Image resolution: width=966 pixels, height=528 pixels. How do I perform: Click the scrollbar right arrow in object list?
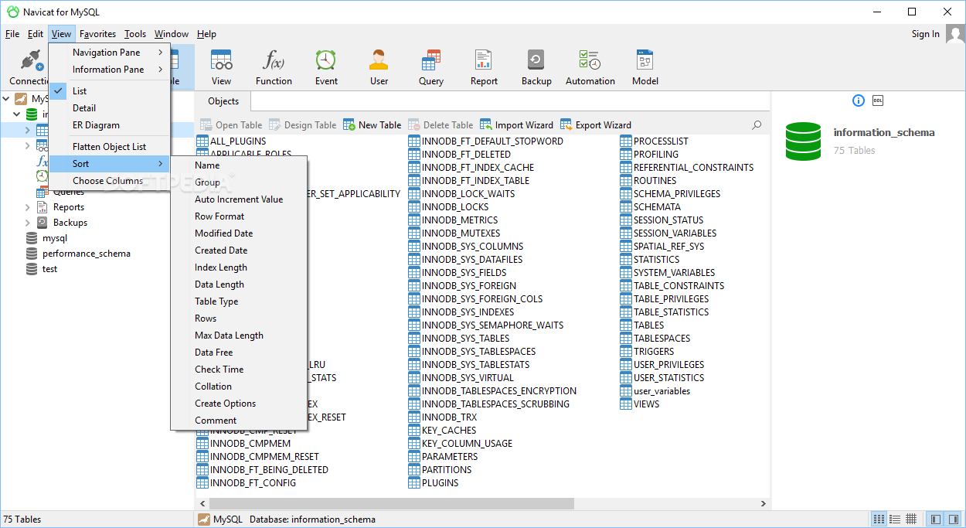pos(764,503)
